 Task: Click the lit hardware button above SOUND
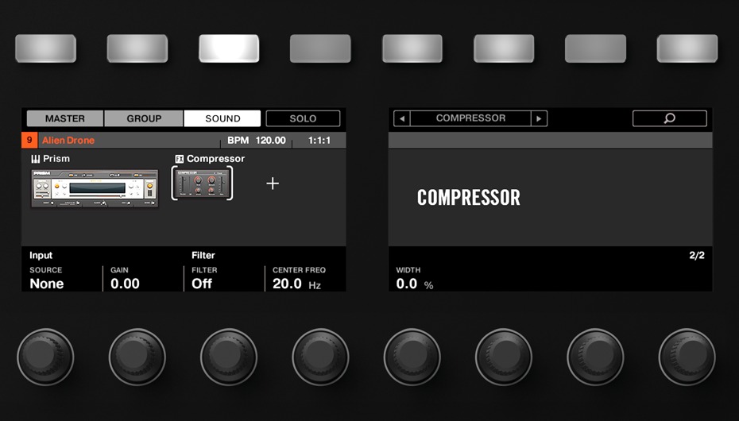229,48
